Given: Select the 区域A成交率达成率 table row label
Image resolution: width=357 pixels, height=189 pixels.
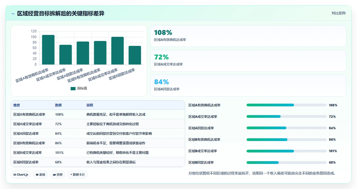Looking at the screenshot, I should (28, 124).
